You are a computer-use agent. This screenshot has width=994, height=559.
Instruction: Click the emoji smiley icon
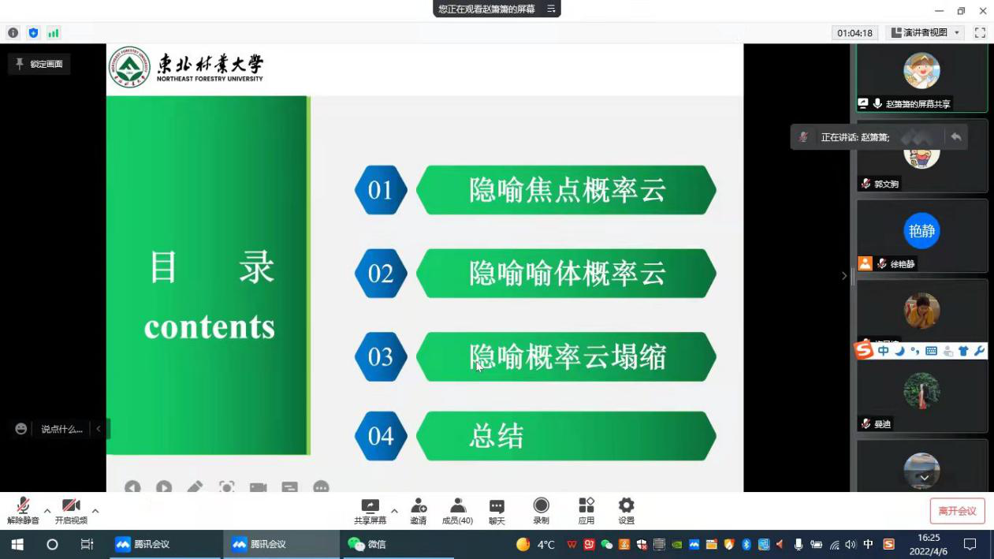[21, 429]
